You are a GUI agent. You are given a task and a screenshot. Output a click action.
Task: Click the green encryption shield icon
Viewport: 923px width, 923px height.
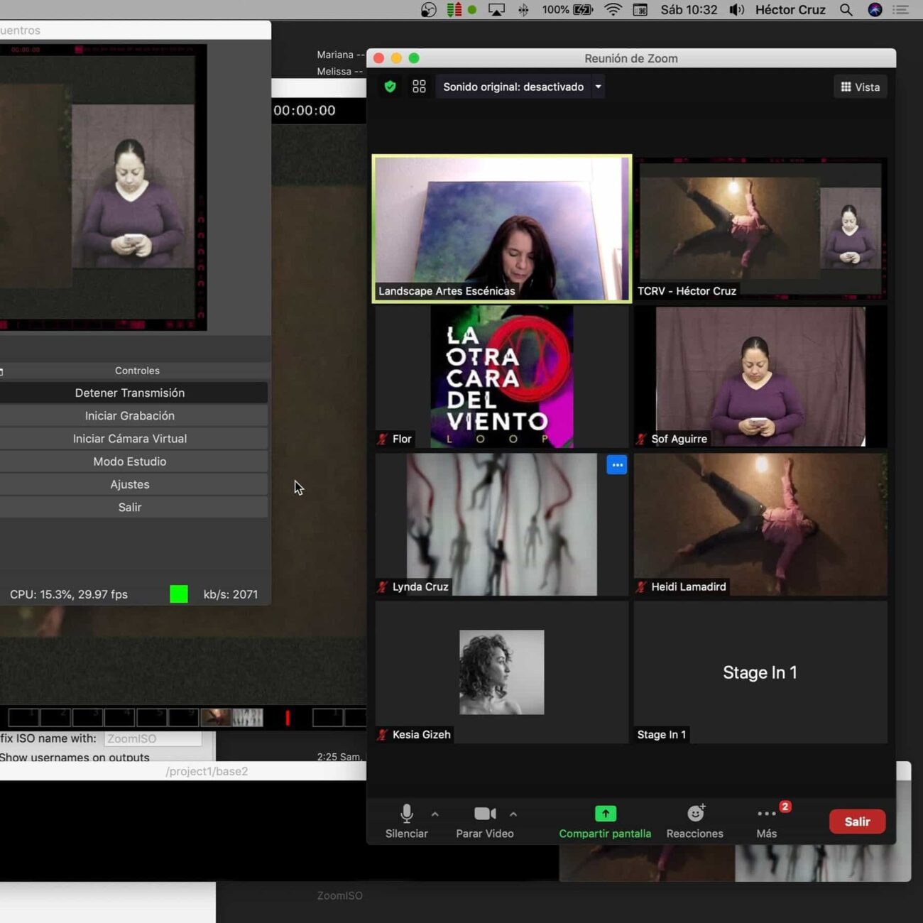(390, 87)
